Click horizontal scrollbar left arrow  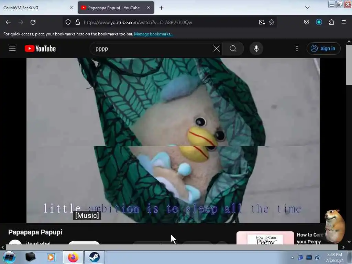tap(3, 247)
